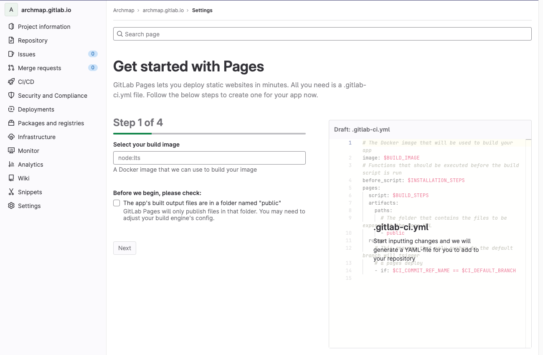This screenshot has height=355, width=543.
Task: Click the 'Select your build image' label
Action: coord(146,145)
